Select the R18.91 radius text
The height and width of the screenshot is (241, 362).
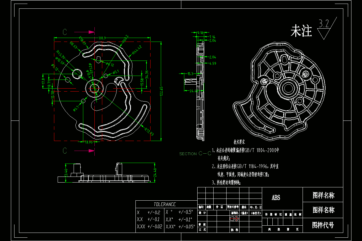coord(82,40)
